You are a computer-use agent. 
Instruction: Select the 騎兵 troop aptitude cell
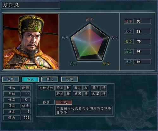pos(60,94)
